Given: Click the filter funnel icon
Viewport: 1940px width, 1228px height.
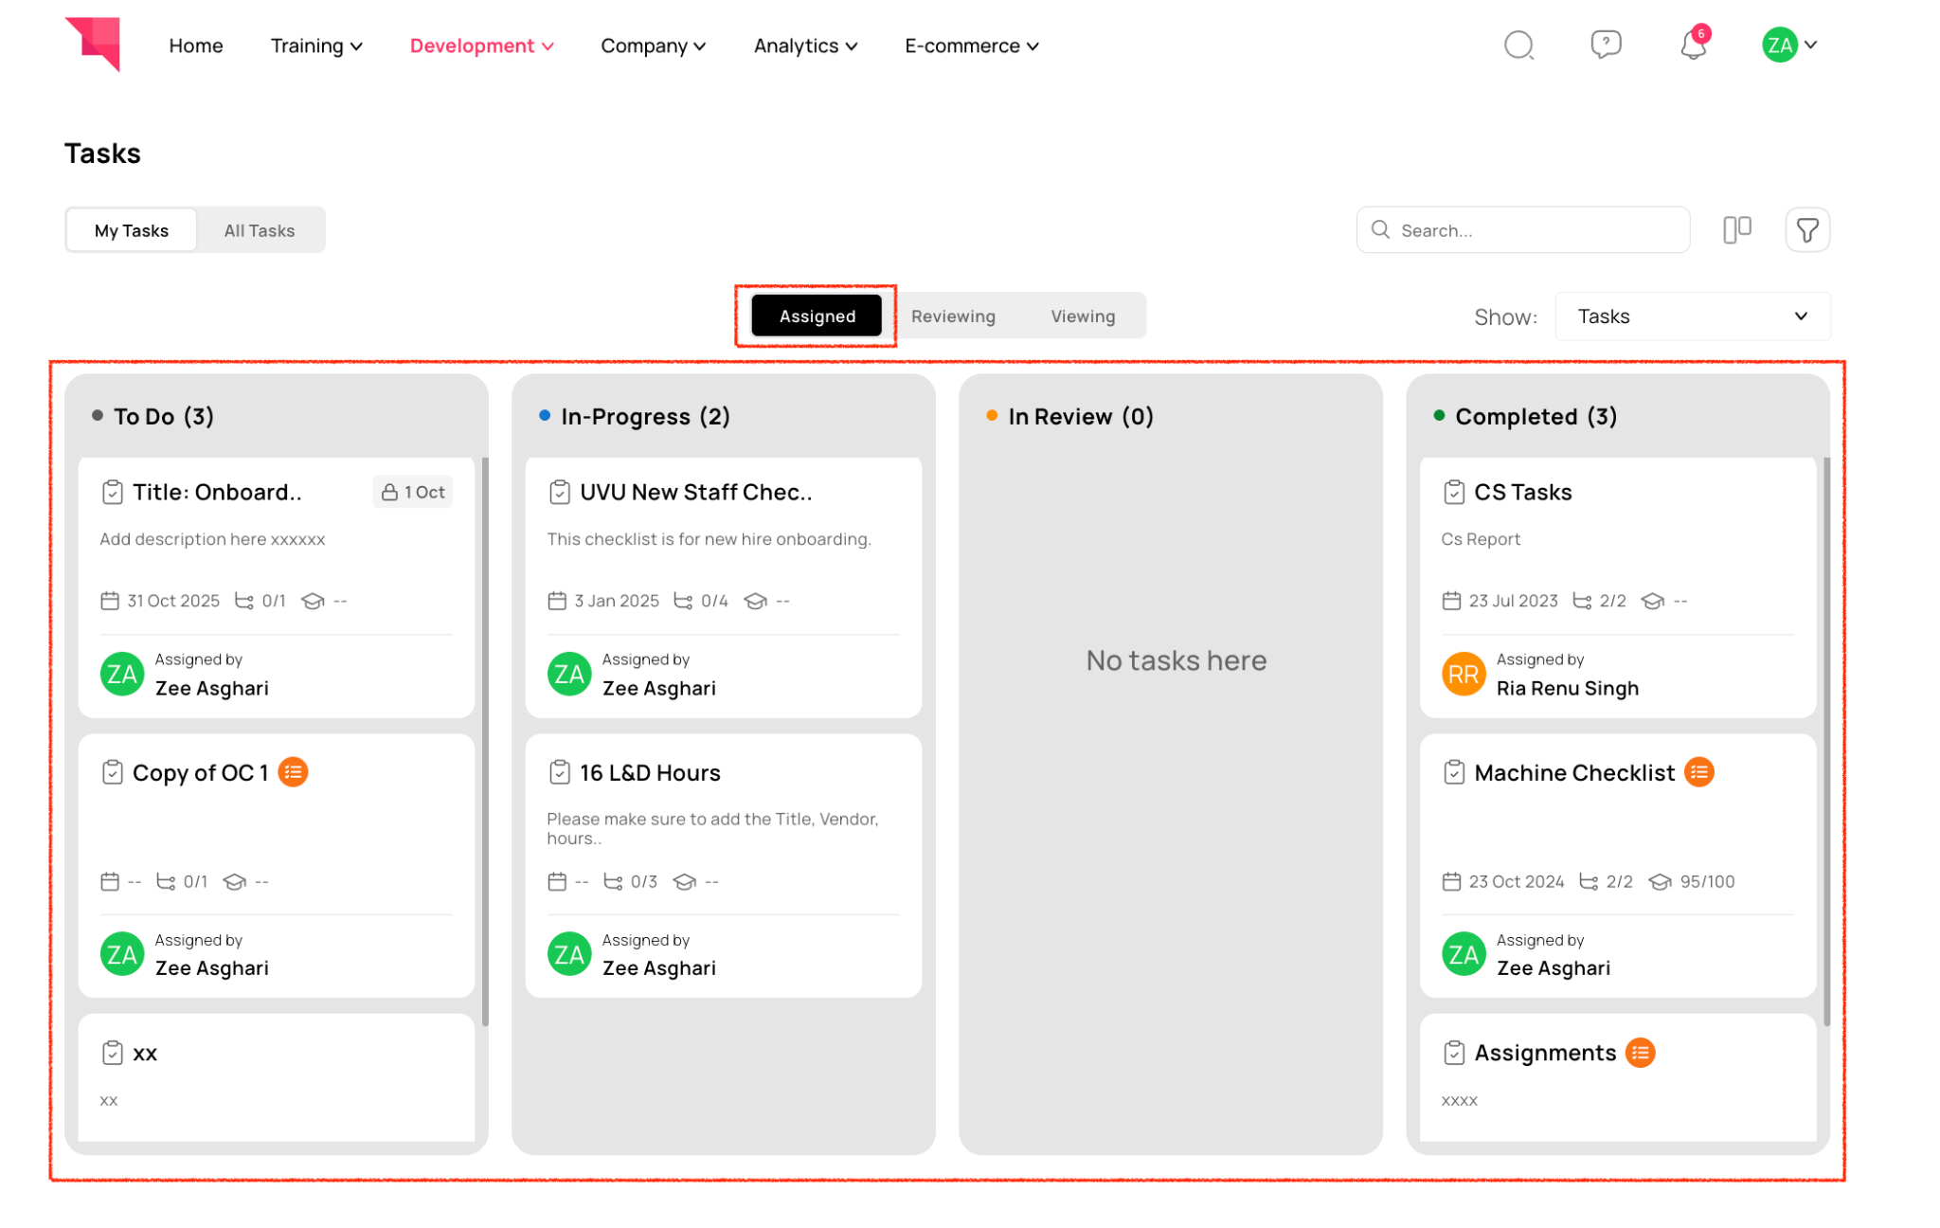Looking at the screenshot, I should (1806, 230).
